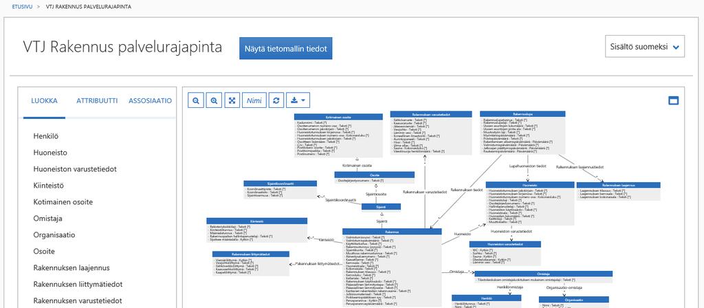704x308 pixels.
Task: Go to the ETUSIVU breadcrumb link
Action: pyautogui.click(x=23, y=7)
